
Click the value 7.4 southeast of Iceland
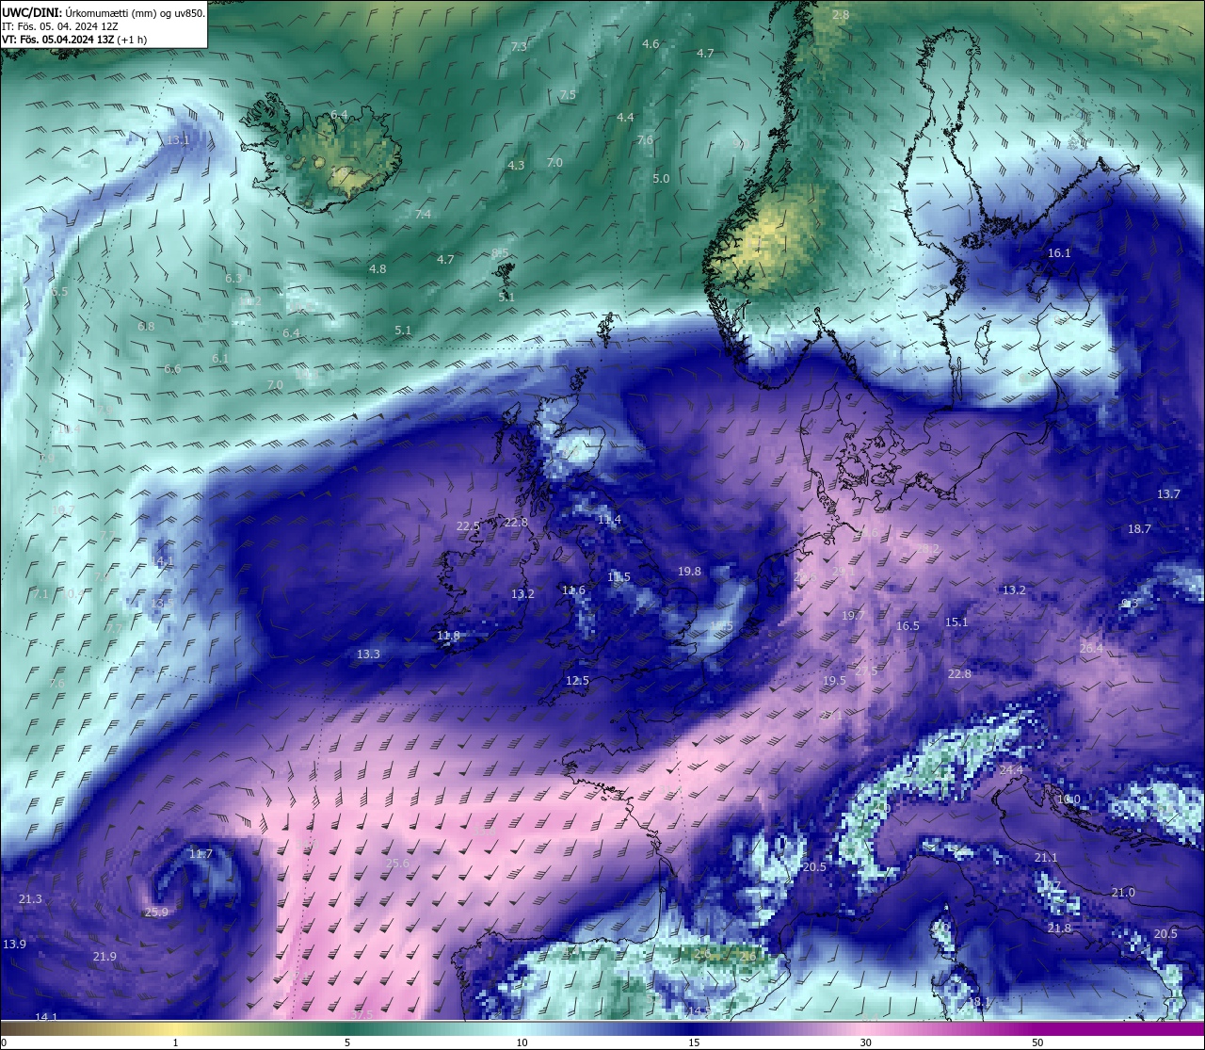(x=423, y=215)
